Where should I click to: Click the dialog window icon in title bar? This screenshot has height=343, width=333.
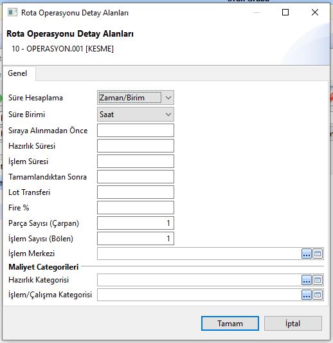pyautogui.click(x=12, y=12)
